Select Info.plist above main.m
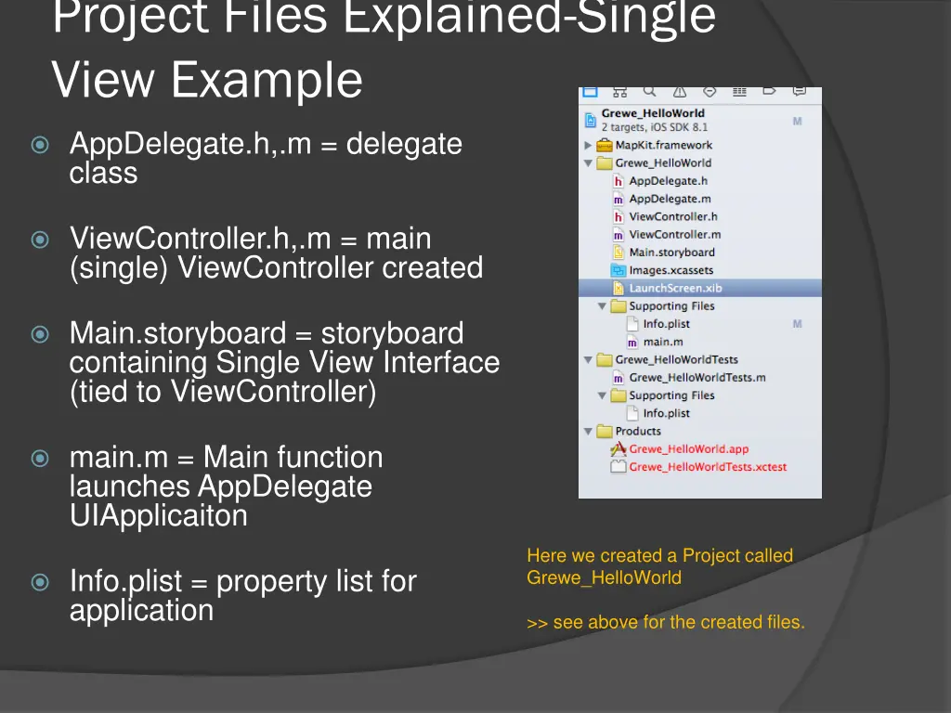 pyautogui.click(x=667, y=324)
